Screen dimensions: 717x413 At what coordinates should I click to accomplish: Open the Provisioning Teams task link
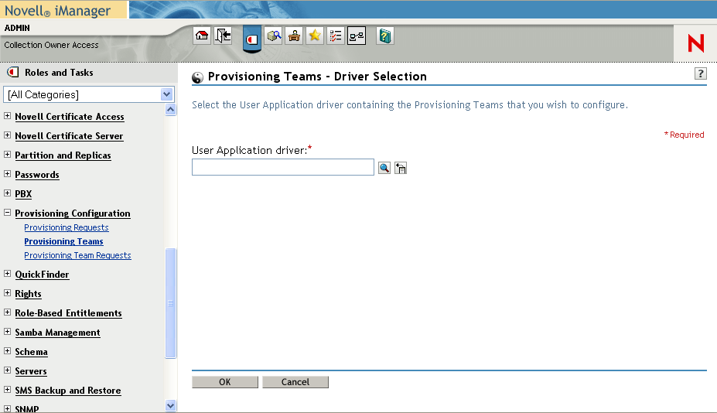(63, 241)
